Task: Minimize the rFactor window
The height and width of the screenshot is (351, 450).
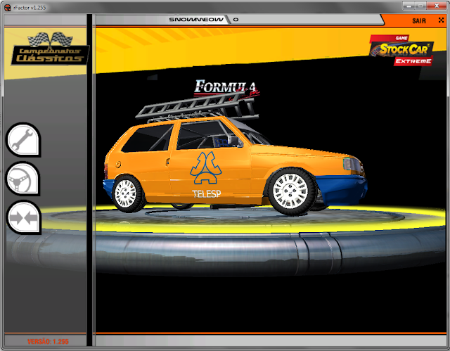Action: point(409,6)
